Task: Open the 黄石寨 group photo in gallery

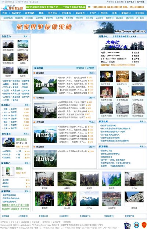Action: (x=45, y=179)
